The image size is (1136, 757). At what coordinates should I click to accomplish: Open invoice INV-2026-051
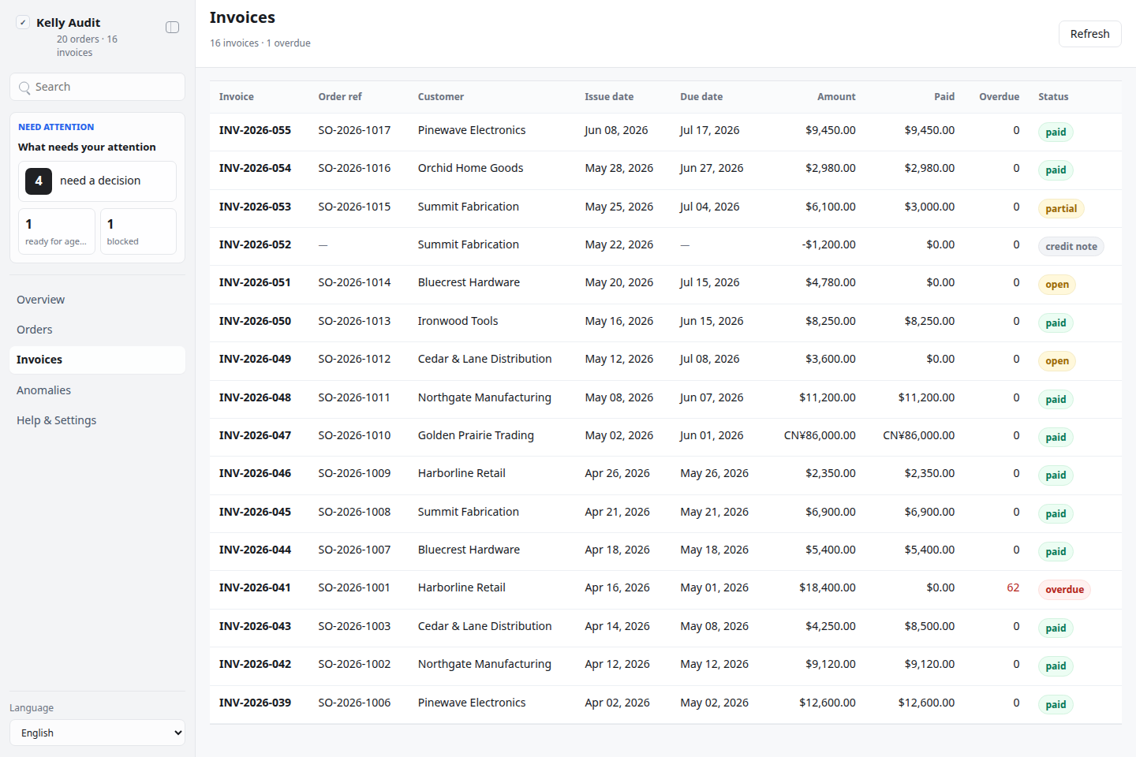[x=255, y=282]
